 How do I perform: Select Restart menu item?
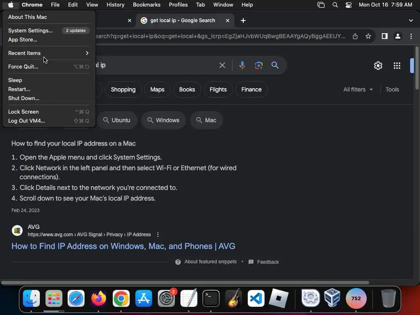[x=49, y=89]
